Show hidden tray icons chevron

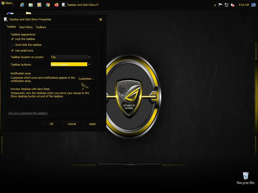tap(215, 5)
